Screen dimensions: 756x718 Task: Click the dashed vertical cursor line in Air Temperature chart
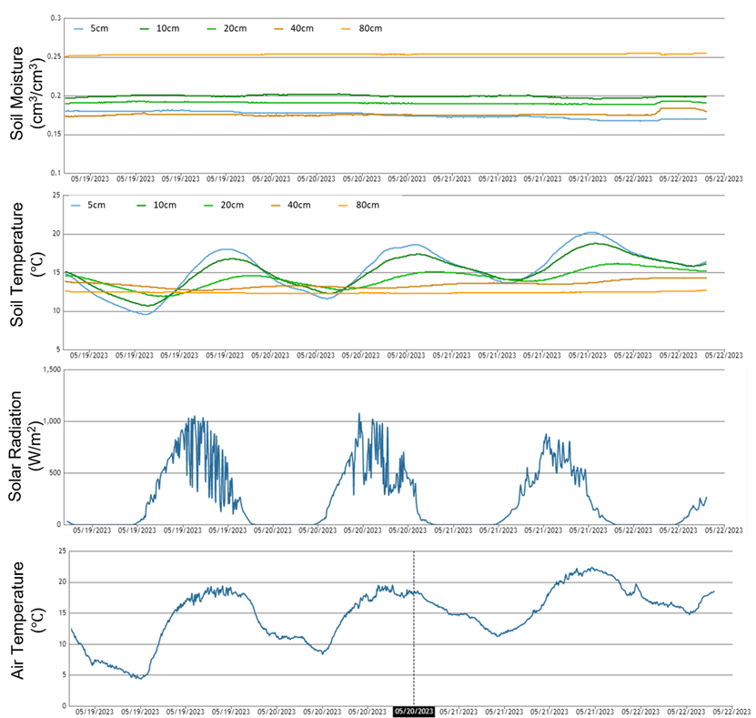click(414, 628)
